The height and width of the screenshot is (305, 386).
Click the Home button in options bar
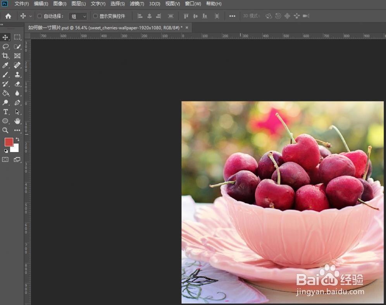pos(8,16)
